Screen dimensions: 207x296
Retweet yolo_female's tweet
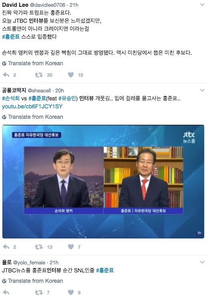click(39, 292)
